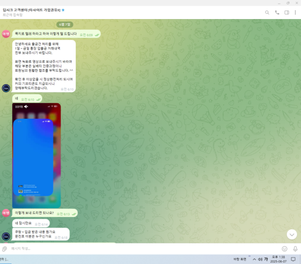The width and height of the screenshot is (301, 264).
Task: Click the dark avatar beside the 6:10 message
Action: (6, 88)
